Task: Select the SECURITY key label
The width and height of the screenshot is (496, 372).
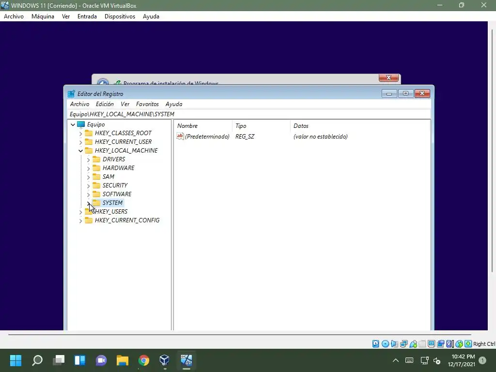Action: click(115, 186)
